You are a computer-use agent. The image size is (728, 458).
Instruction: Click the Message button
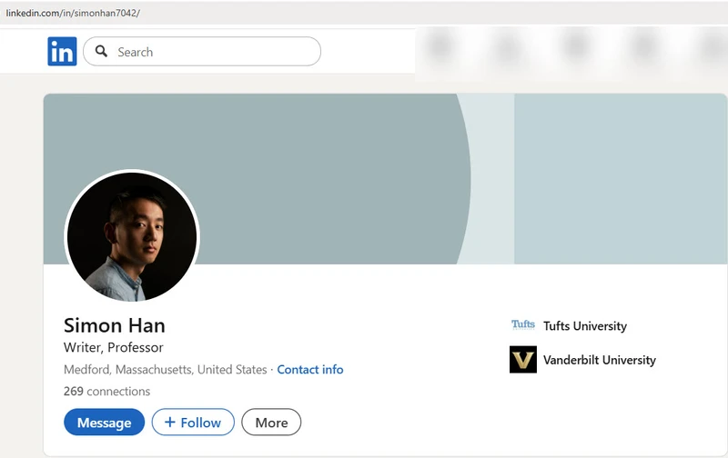click(x=104, y=422)
